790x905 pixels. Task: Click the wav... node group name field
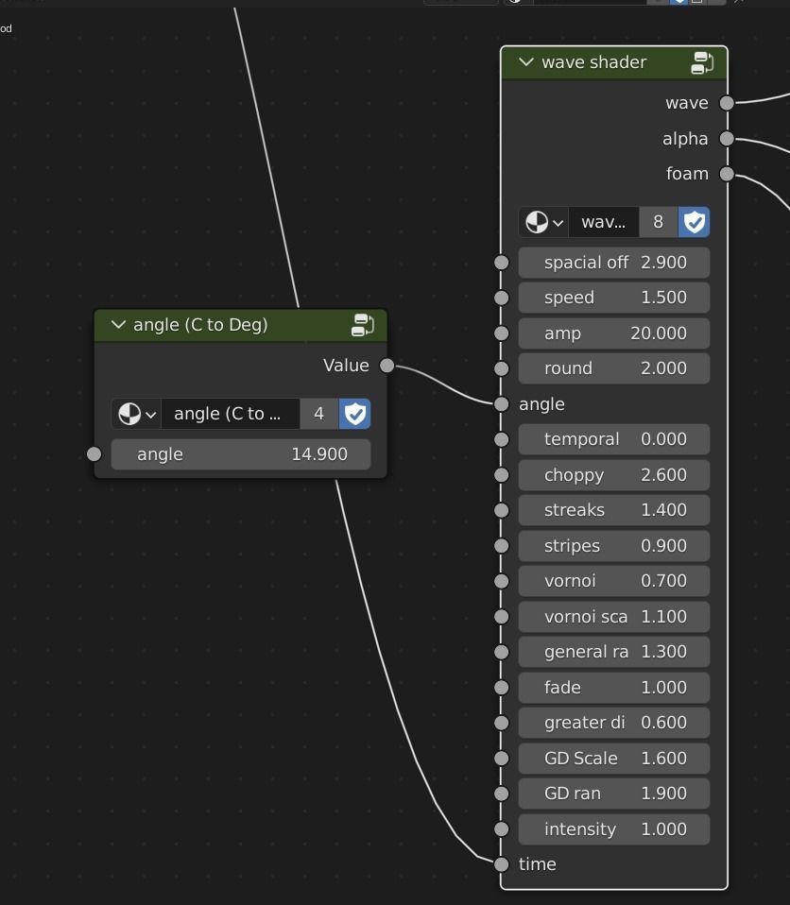(x=604, y=222)
